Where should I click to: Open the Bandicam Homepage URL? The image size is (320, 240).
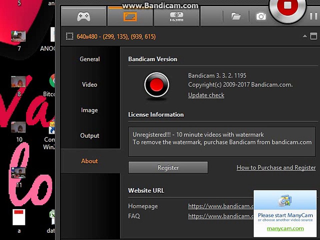(221, 206)
